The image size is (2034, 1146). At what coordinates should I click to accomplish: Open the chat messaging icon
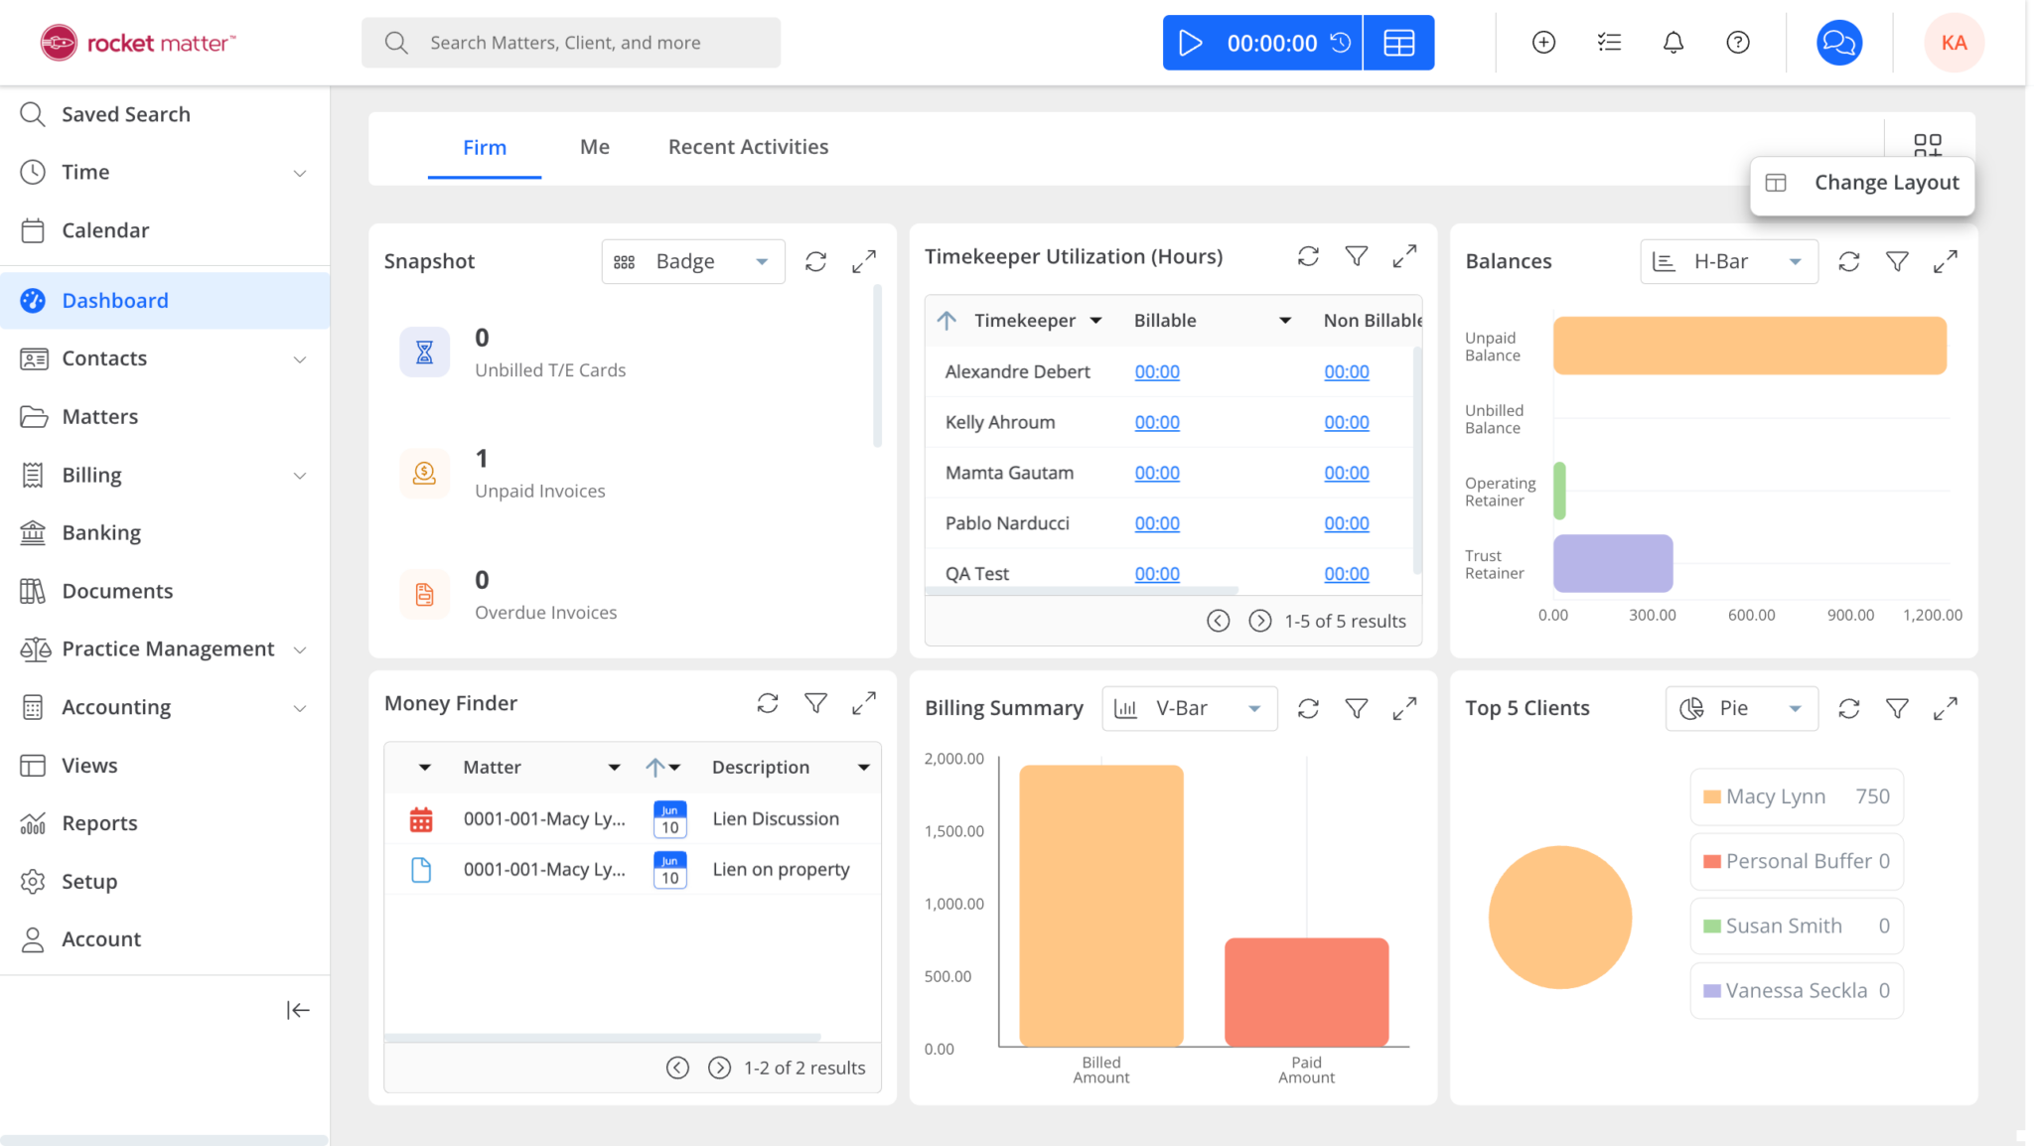click(1836, 42)
